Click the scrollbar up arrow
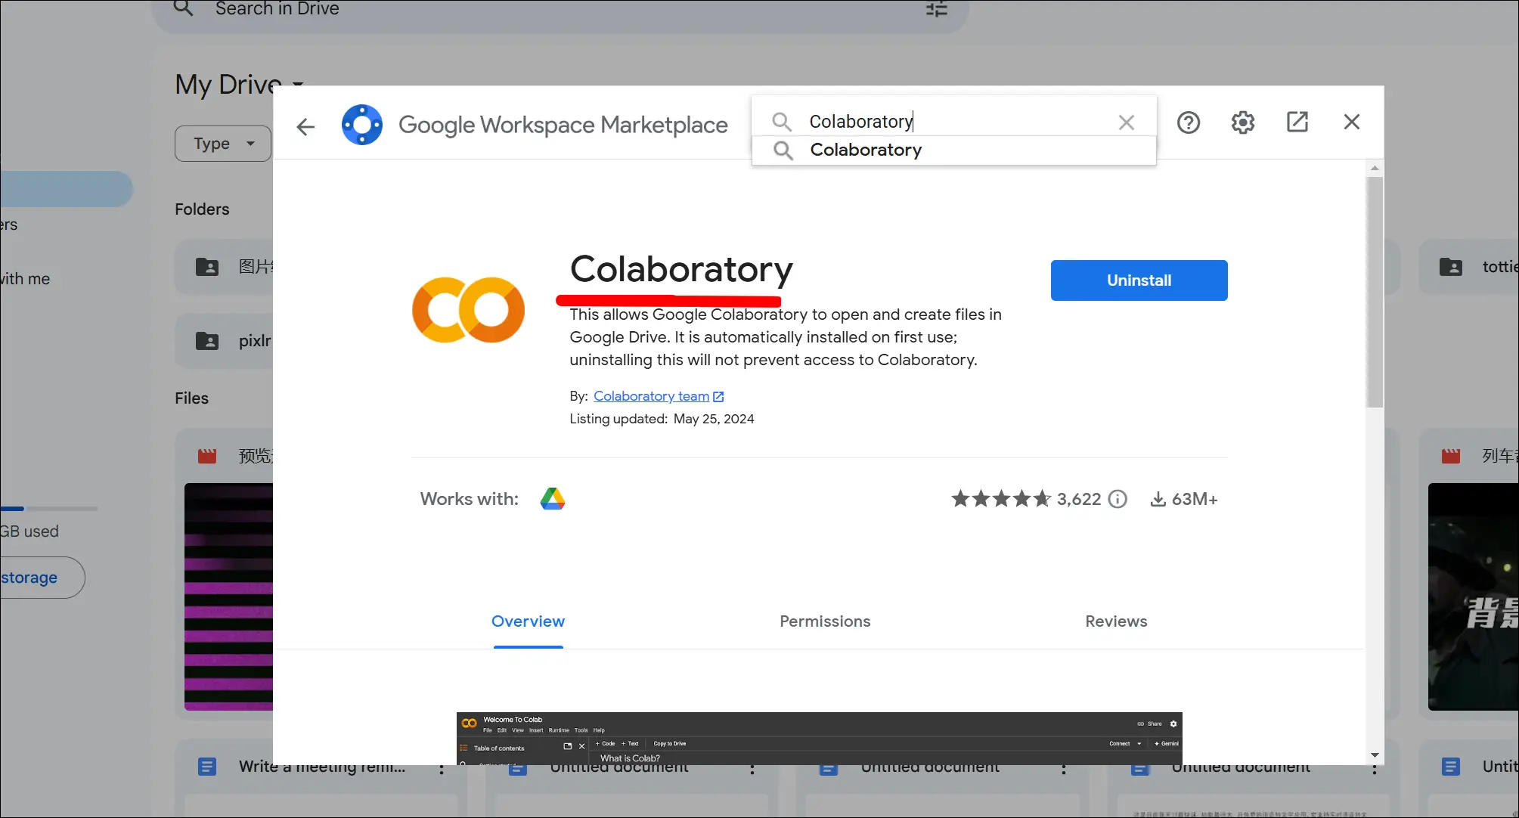Viewport: 1519px width, 818px height. coord(1375,168)
